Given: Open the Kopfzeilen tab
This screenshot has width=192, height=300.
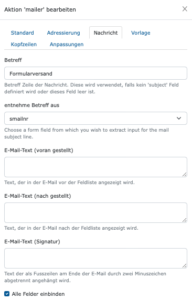Looking at the screenshot, I should coord(24,44).
